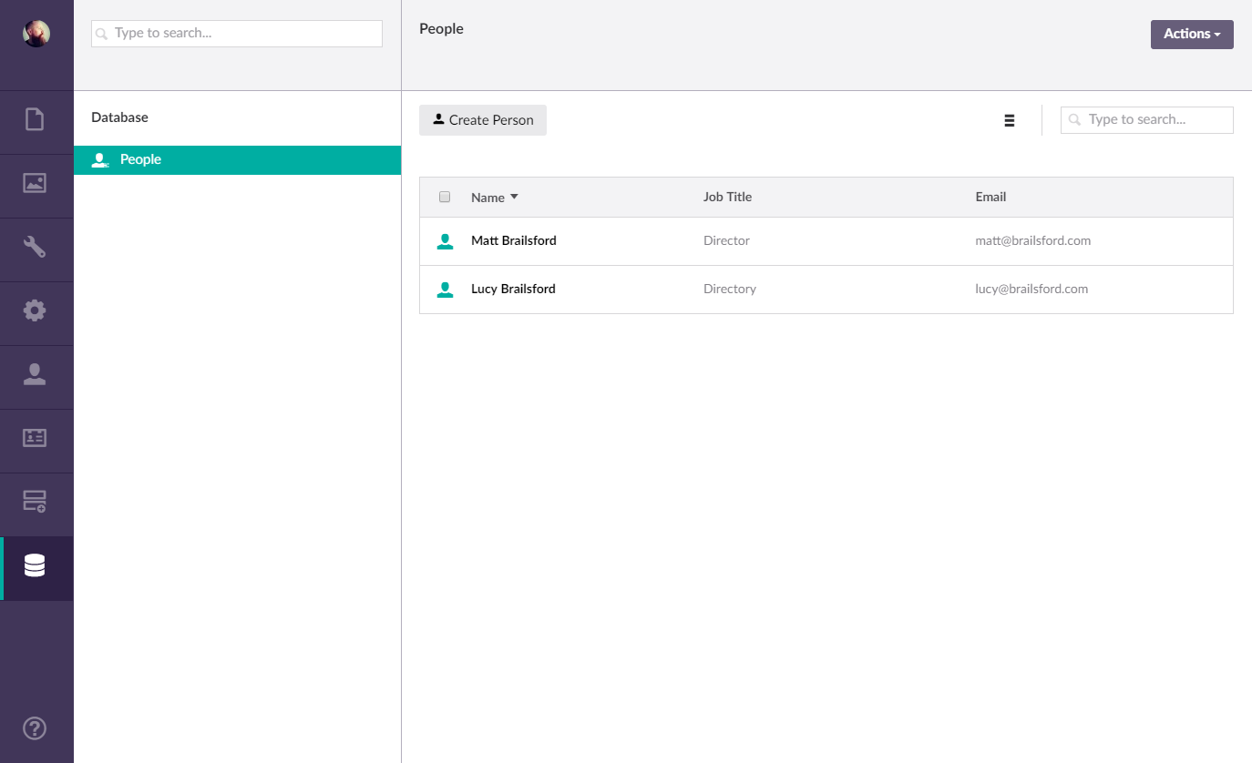Sort by the Name column header
This screenshot has height=763, width=1252.
click(495, 198)
